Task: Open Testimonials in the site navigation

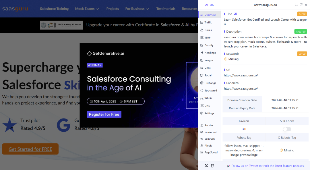Action: (166, 9)
